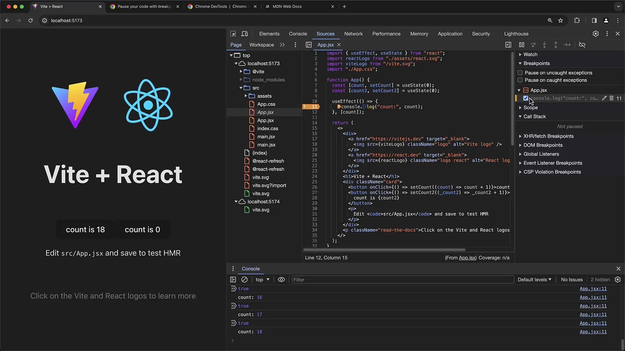
Task: Click the device toolbar toggle icon
Action: pos(245,33)
